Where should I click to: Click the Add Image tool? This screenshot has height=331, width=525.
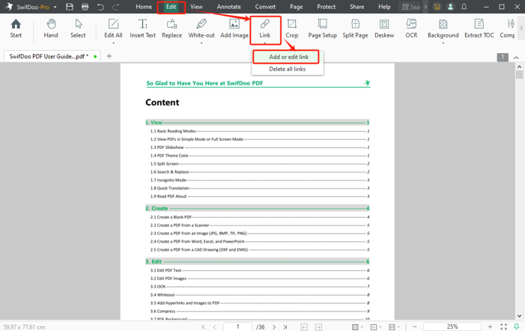[234, 28]
